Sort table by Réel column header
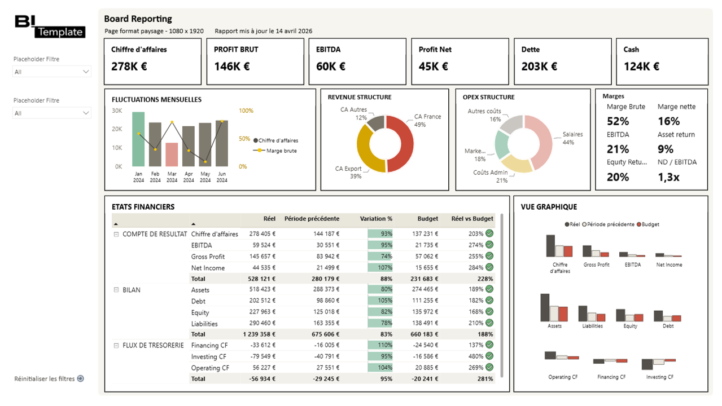Screen dimensions: 722x406 [x=269, y=219]
